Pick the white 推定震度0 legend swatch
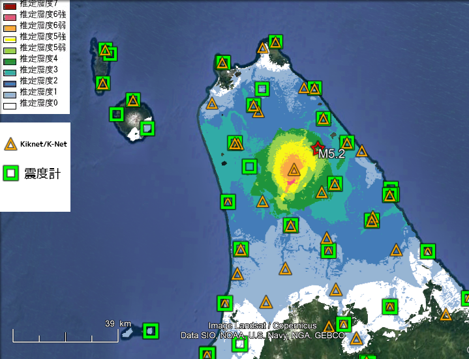This screenshot has width=469, height=359. (x=9, y=103)
